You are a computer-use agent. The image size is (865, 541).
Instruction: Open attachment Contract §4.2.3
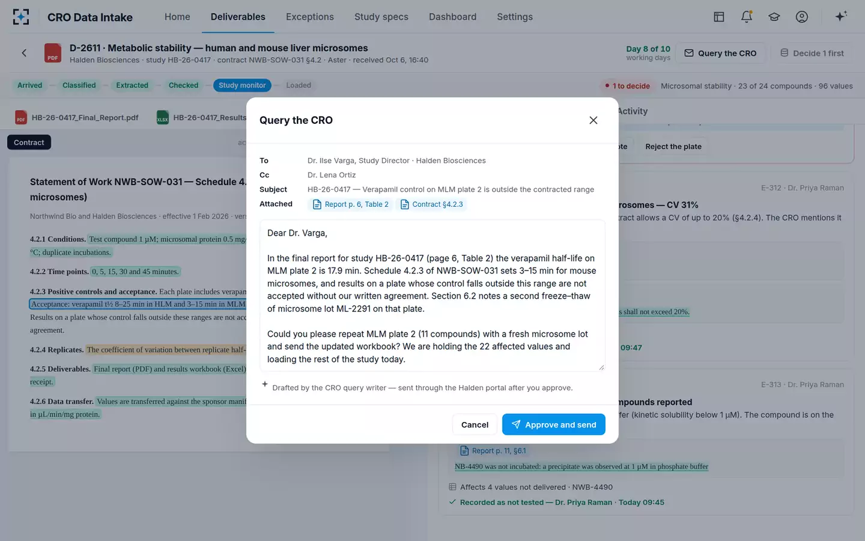click(432, 204)
